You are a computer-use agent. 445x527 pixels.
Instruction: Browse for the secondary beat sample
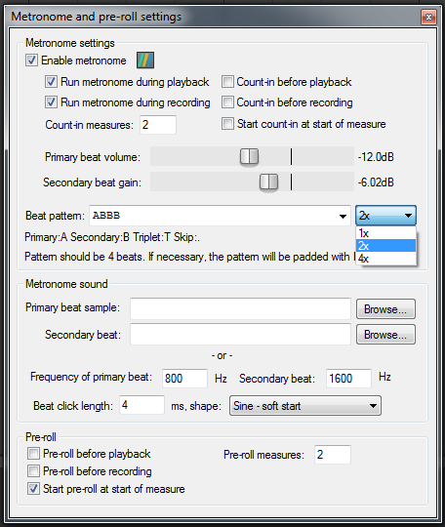(385, 335)
